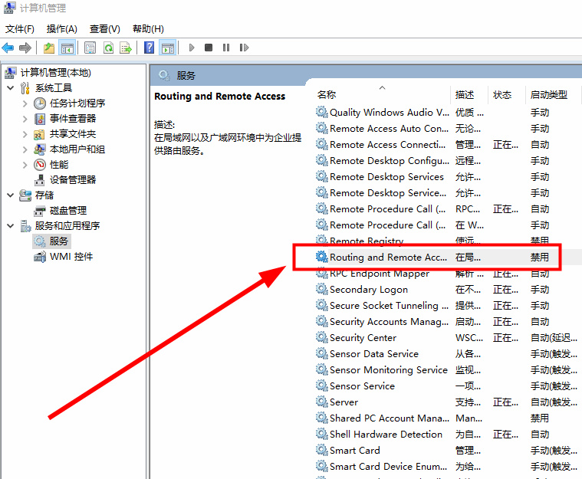Image resolution: width=582 pixels, height=479 pixels.
Task: Click the Back arrow toolbar icon
Action: tap(8, 48)
